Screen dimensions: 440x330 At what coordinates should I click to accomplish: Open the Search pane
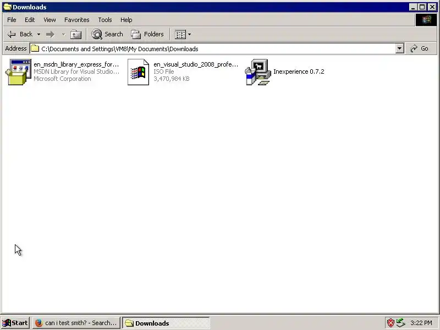pos(107,34)
